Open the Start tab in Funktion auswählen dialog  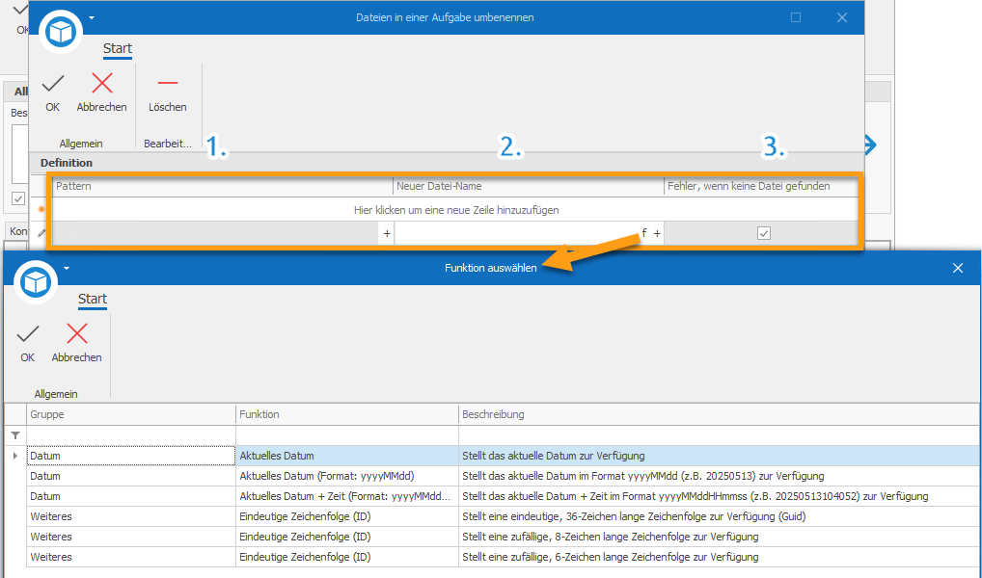pos(92,299)
